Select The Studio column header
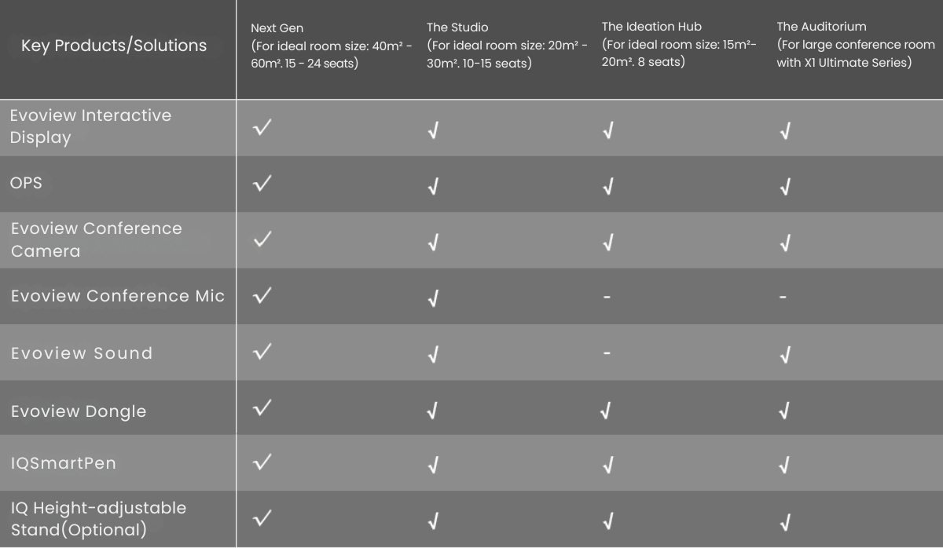The width and height of the screenshot is (943, 548). 507,46
